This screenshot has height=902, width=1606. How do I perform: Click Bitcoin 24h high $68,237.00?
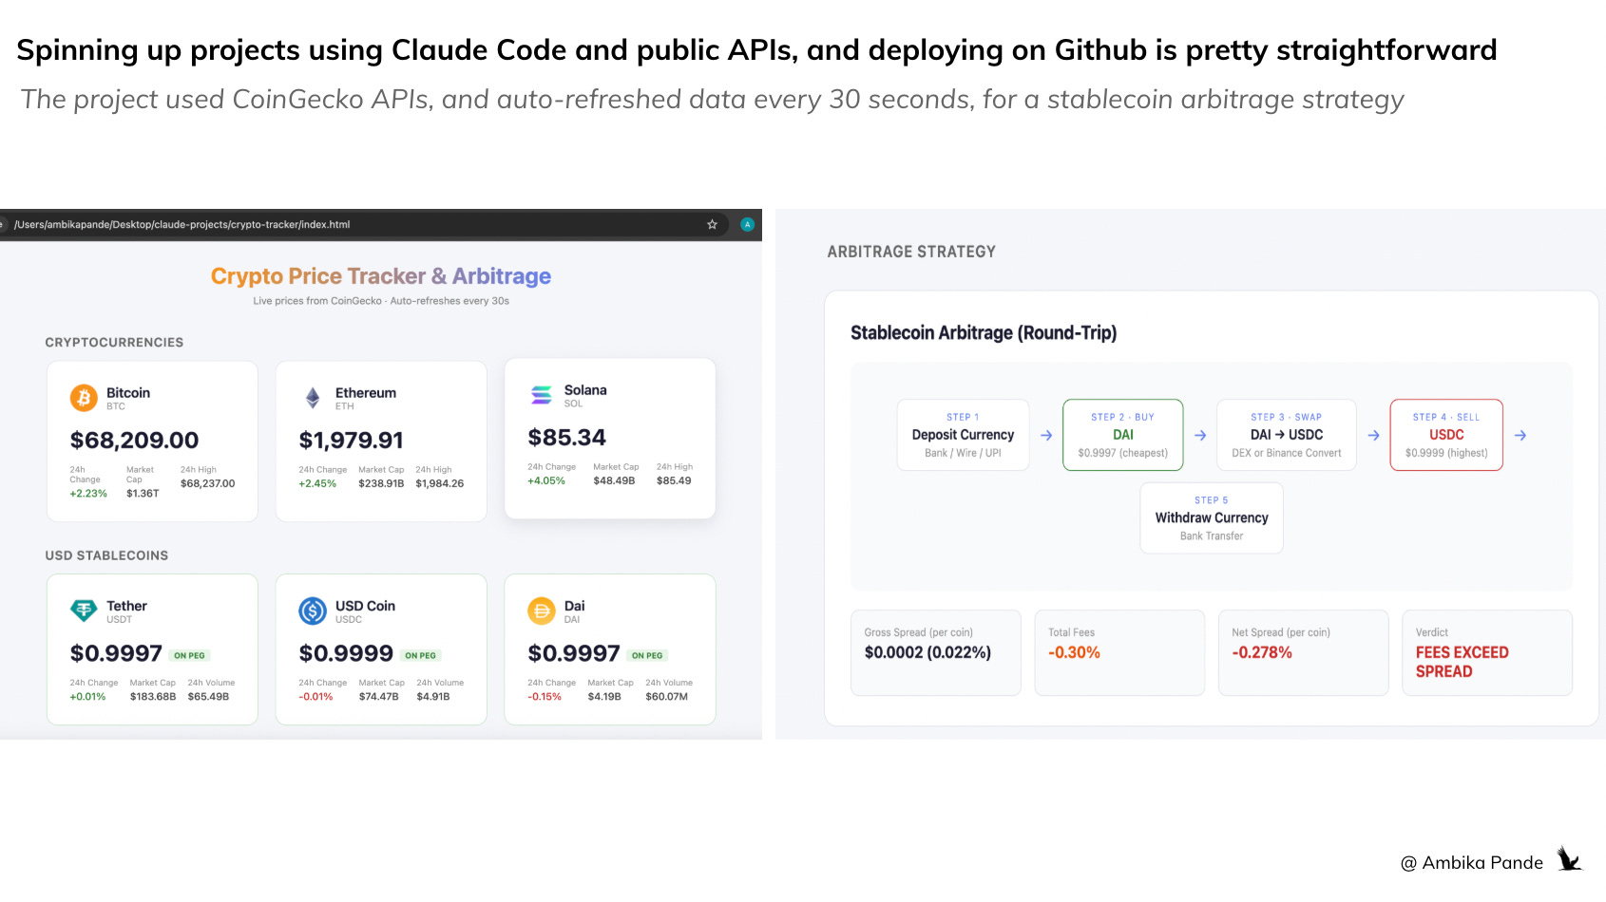tap(207, 483)
